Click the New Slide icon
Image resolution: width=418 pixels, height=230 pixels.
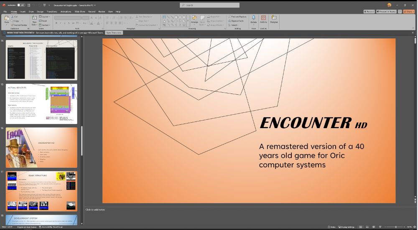(x=34, y=18)
